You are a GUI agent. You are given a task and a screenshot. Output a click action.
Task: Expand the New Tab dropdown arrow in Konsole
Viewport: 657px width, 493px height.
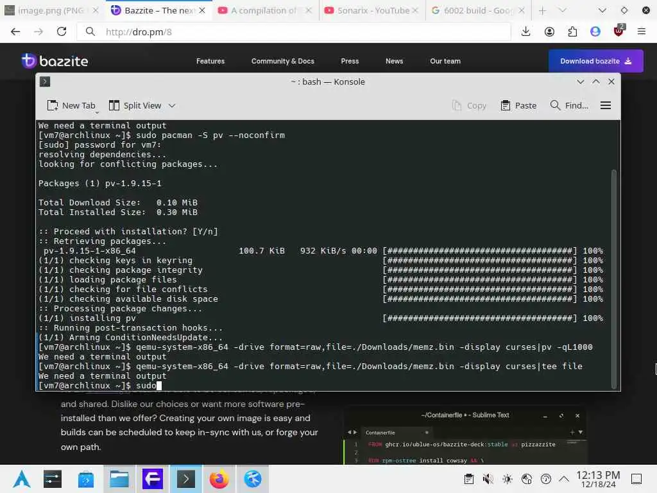pos(97,112)
